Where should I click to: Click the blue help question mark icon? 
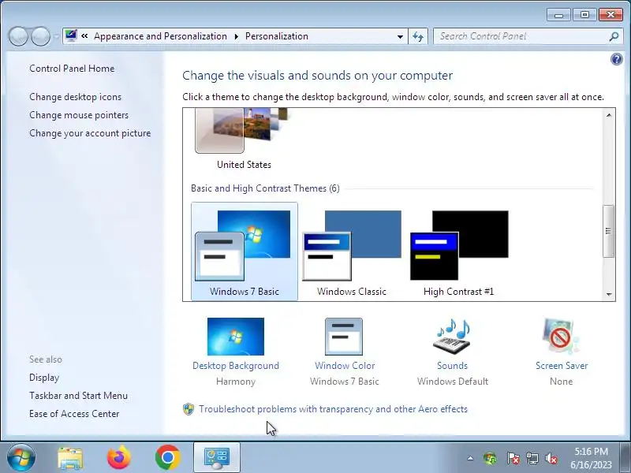[617, 60]
